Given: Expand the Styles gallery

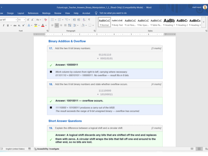Looking at the screenshot, I should [203, 22].
